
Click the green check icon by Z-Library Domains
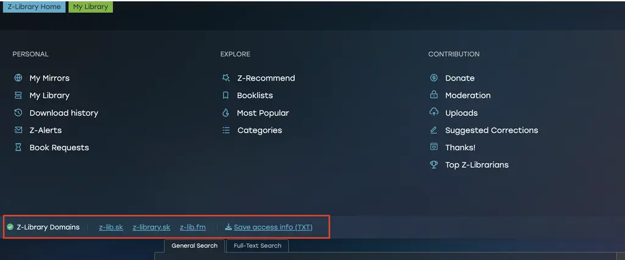pos(10,227)
